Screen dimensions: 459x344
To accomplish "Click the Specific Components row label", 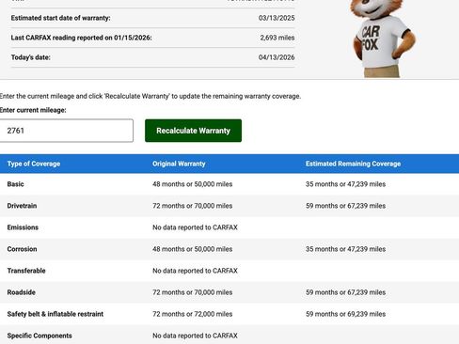I will point(40,336).
